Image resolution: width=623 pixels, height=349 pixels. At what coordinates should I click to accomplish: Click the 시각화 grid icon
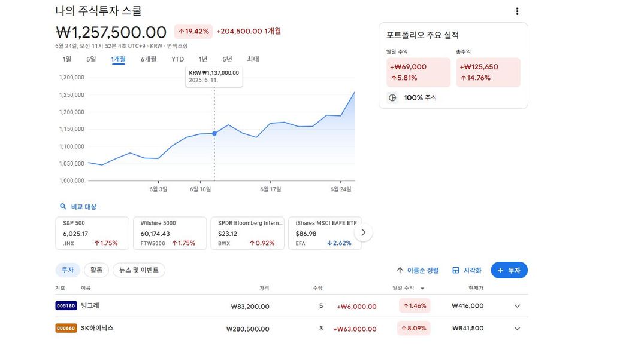point(456,270)
